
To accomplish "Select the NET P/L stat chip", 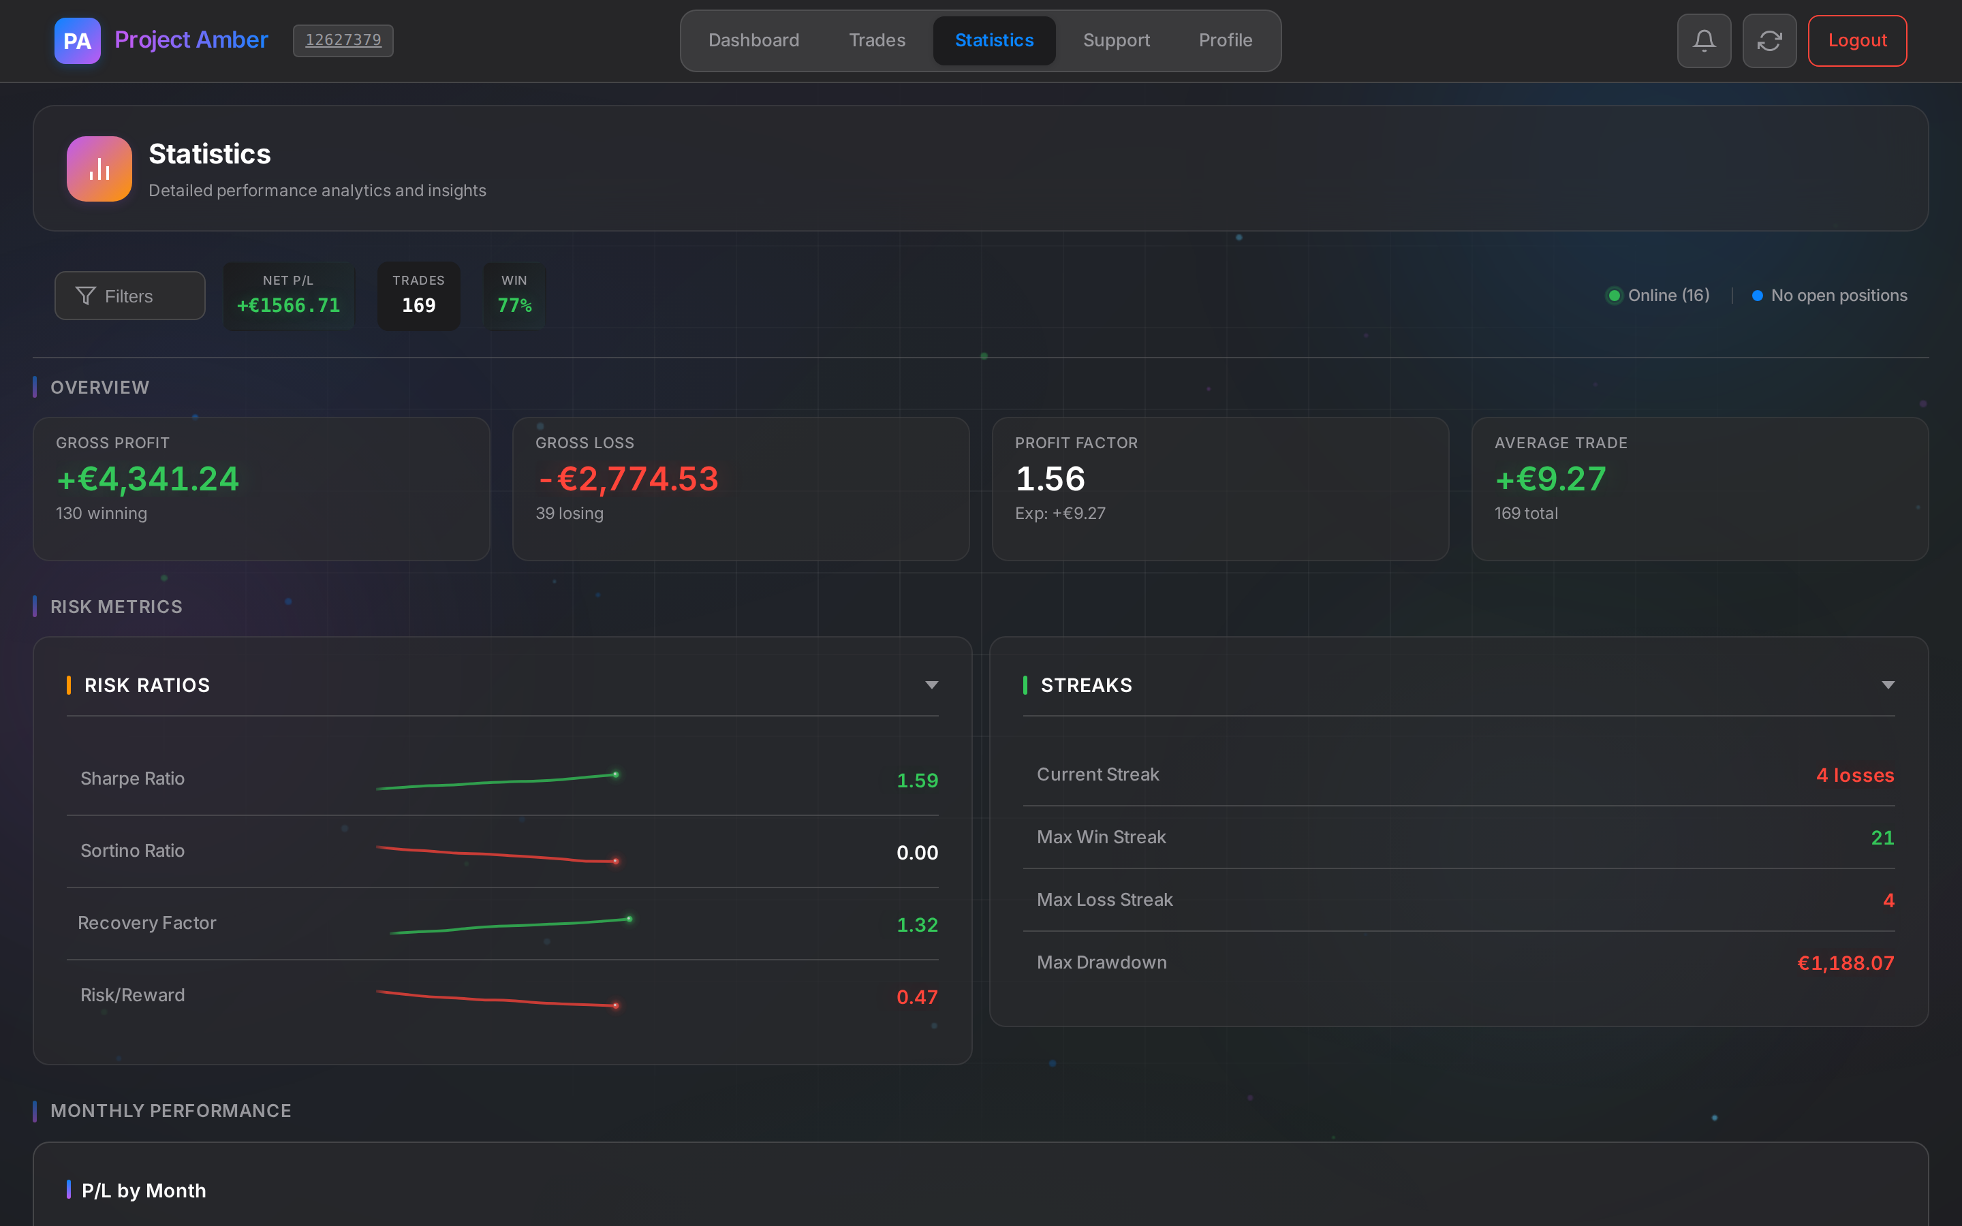I will [289, 295].
